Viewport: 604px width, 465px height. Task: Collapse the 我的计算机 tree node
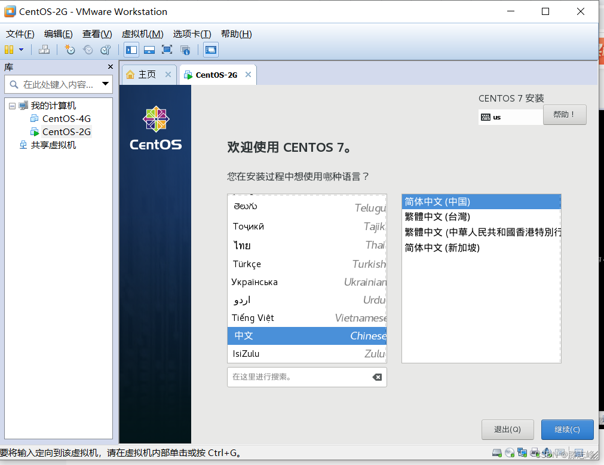click(x=13, y=106)
